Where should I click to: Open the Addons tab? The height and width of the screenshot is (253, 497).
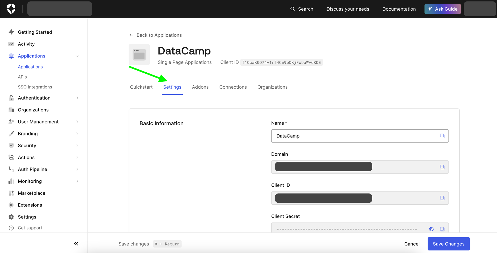(200, 87)
